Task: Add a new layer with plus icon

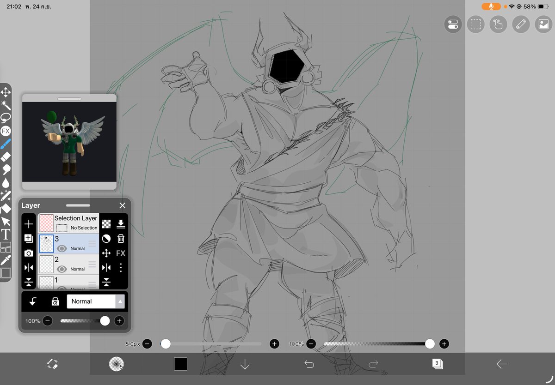Action: point(29,224)
